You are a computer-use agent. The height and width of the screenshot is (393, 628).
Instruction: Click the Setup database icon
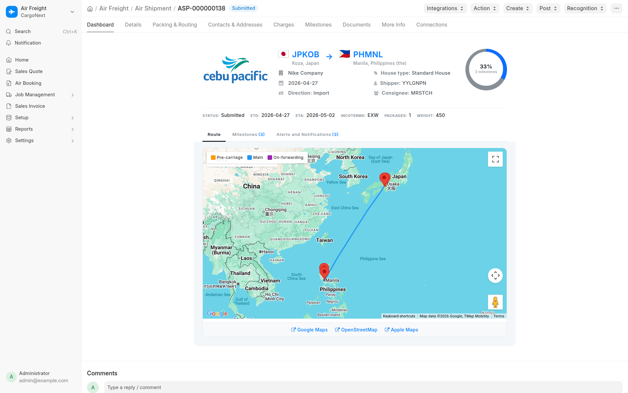(x=9, y=118)
